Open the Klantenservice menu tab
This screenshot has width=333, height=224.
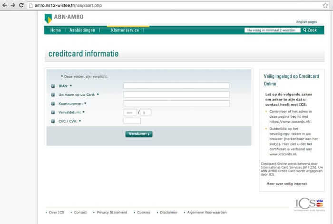(125, 30)
